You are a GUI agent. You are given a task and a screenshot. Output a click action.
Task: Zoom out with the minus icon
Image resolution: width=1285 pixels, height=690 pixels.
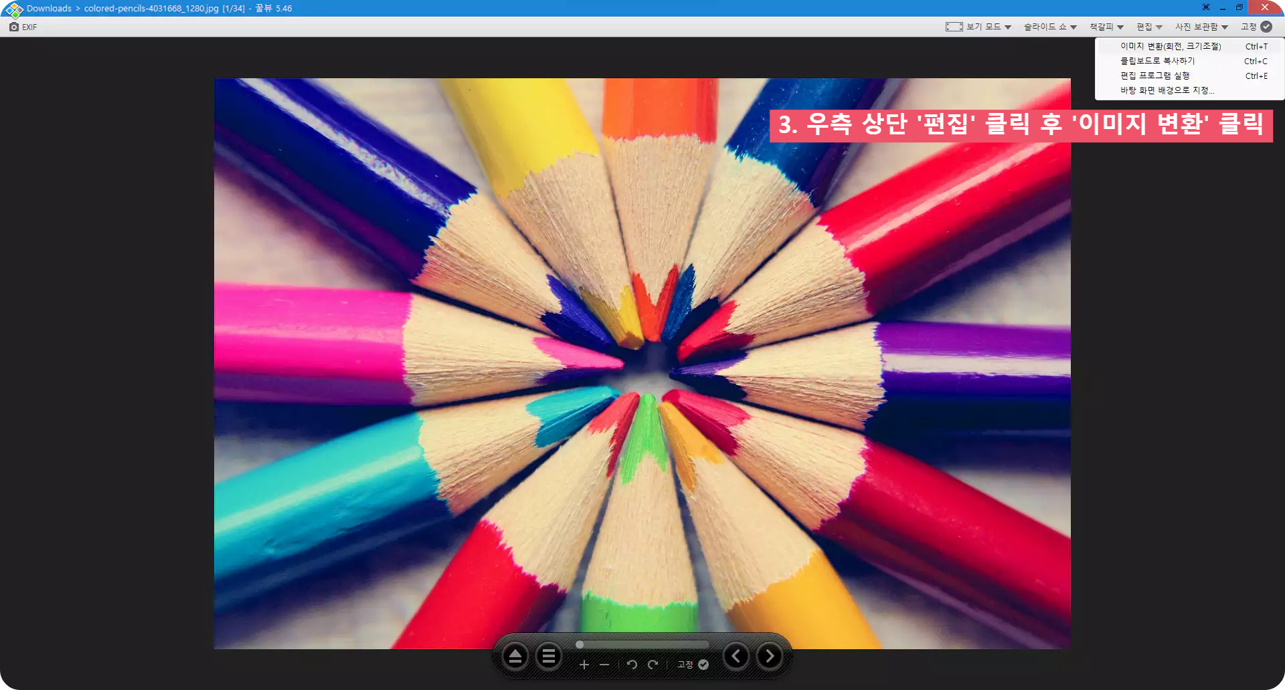(604, 665)
